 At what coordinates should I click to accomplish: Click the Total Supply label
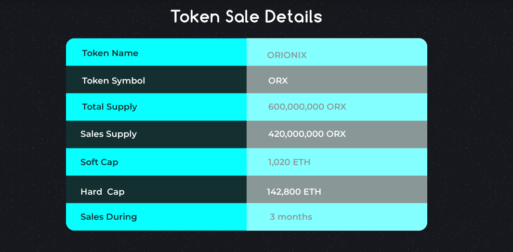[109, 107]
